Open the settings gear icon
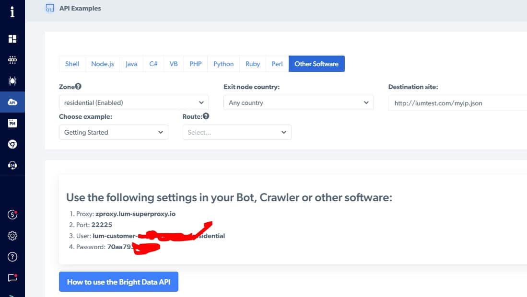Image resolution: width=527 pixels, height=297 pixels. point(12,236)
